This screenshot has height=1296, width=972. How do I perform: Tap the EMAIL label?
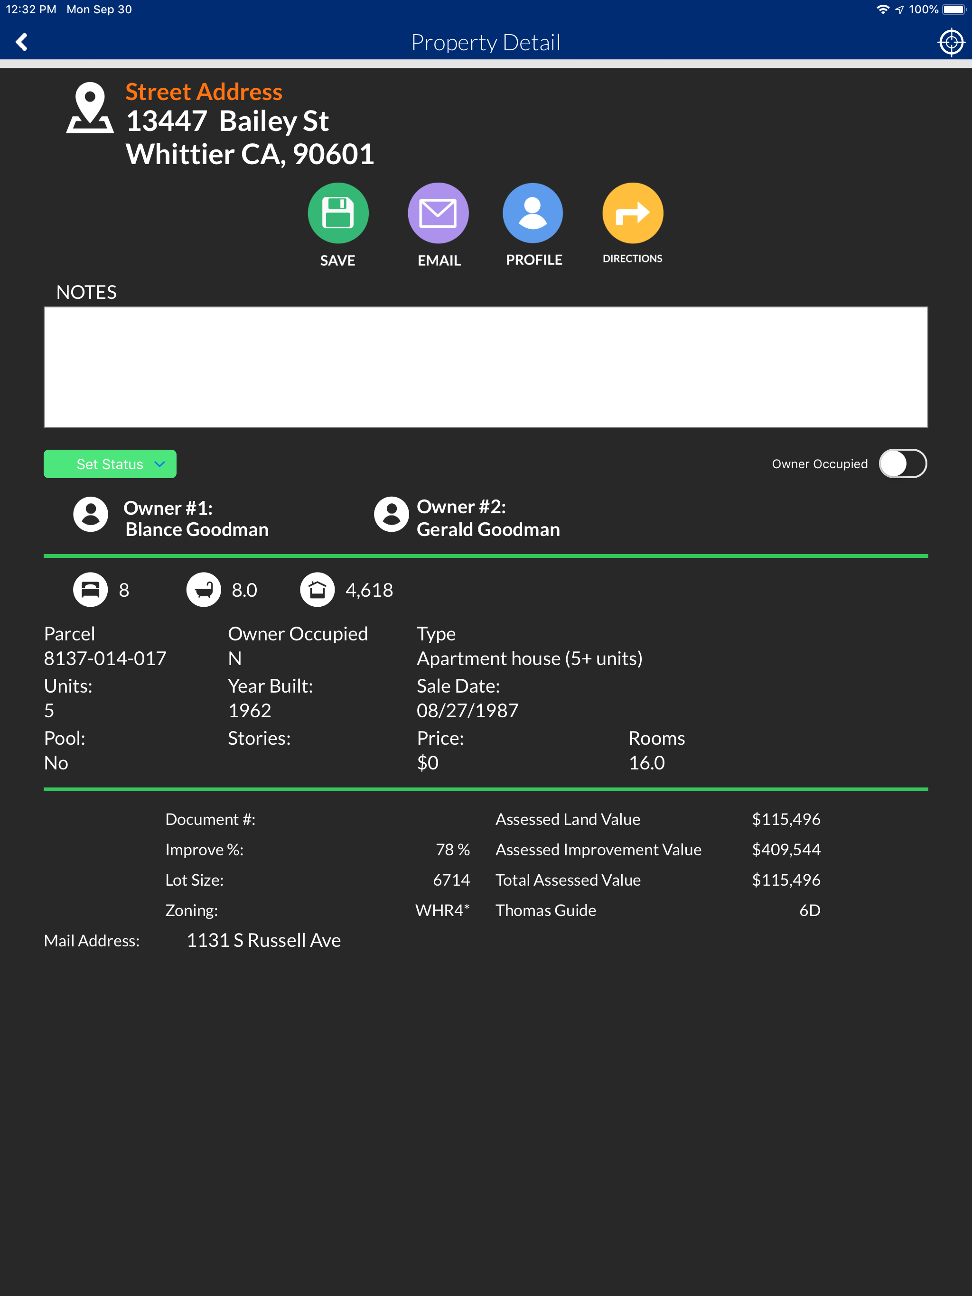coord(439,261)
